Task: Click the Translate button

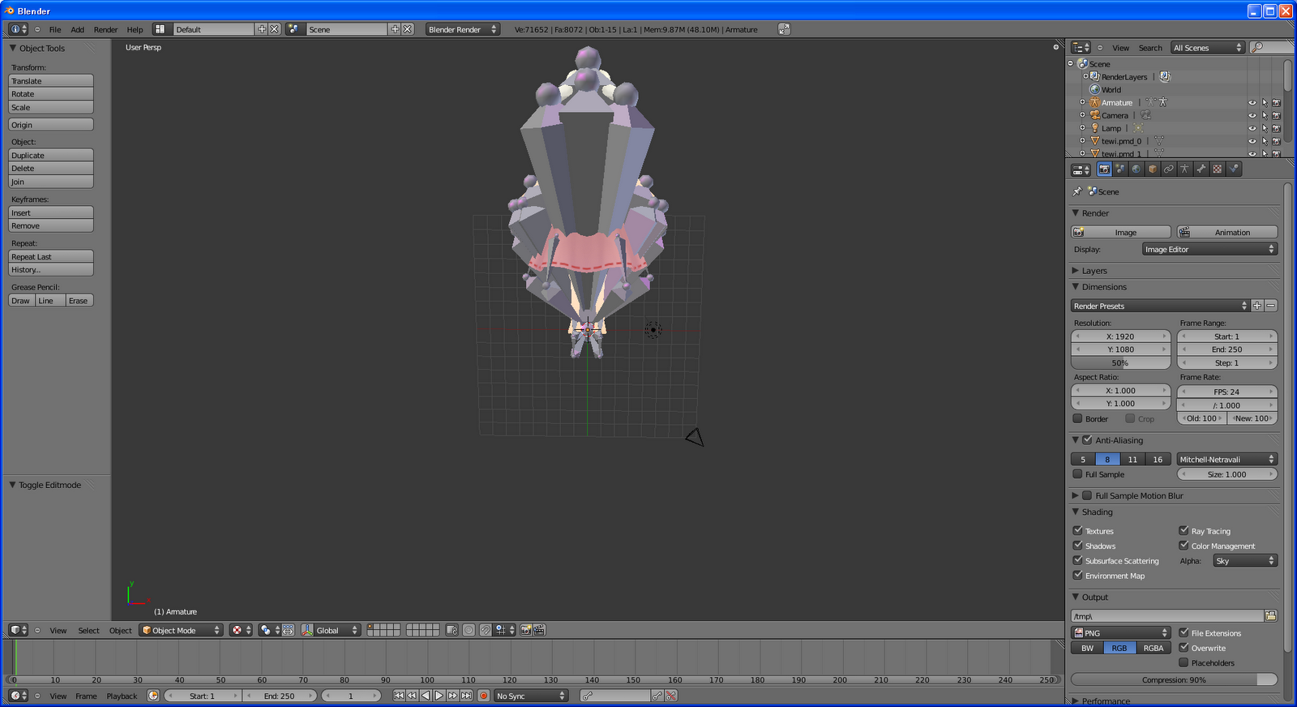Action: click(51, 81)
